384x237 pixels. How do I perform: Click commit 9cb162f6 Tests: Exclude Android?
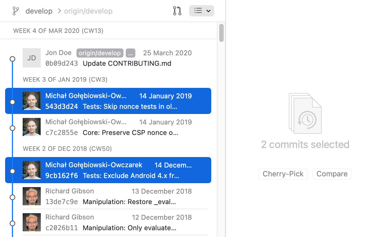point(131,175)
